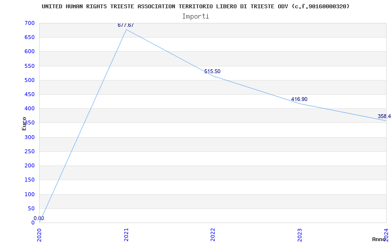Click the x-axis label 2022
391x244 pixels.
click(213, 235)
